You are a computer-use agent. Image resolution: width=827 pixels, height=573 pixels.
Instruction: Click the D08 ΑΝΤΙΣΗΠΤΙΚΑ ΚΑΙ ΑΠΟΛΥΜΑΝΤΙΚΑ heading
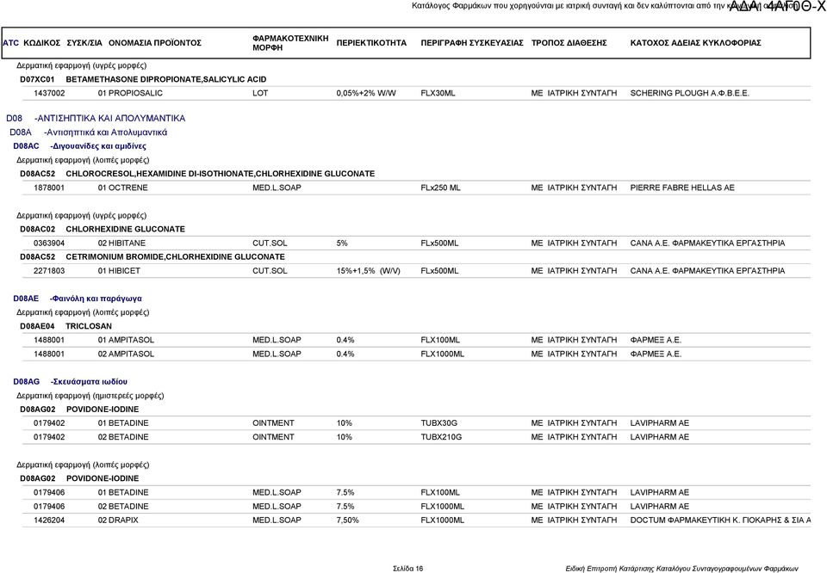(x=96, y=118)
